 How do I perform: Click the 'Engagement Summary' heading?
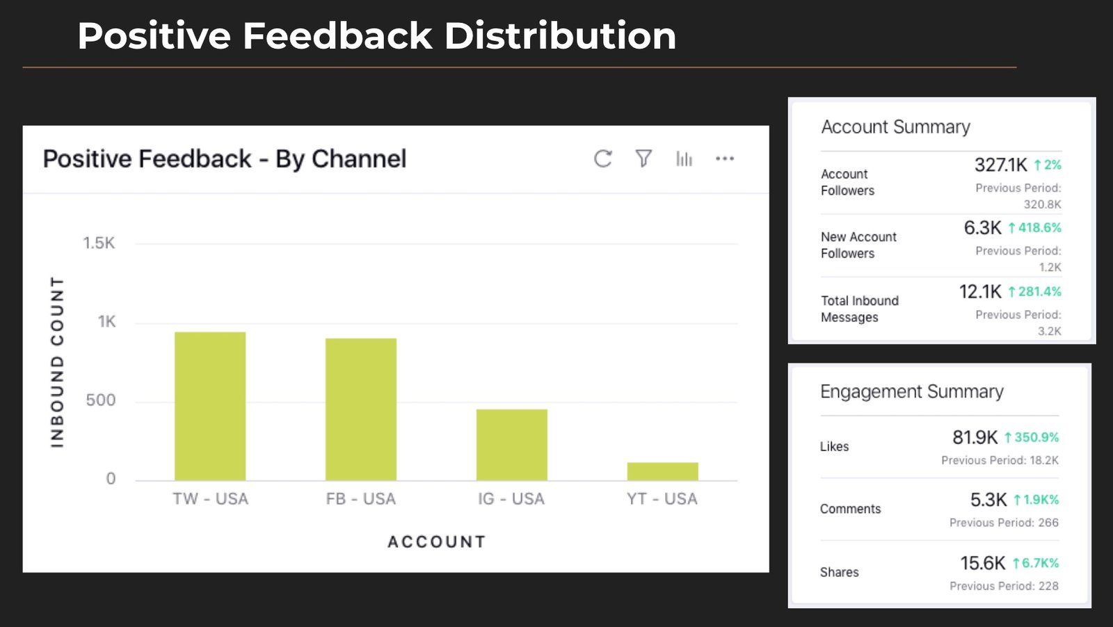click(912, 392)
